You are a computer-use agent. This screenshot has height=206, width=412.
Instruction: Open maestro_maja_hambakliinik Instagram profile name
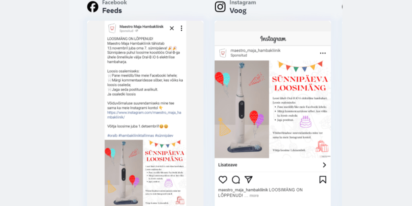pyautogui.click(x=255, y=50)
